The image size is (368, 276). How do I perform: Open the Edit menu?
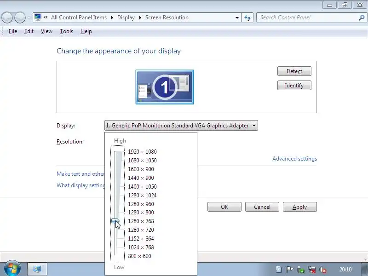point(29,31)
